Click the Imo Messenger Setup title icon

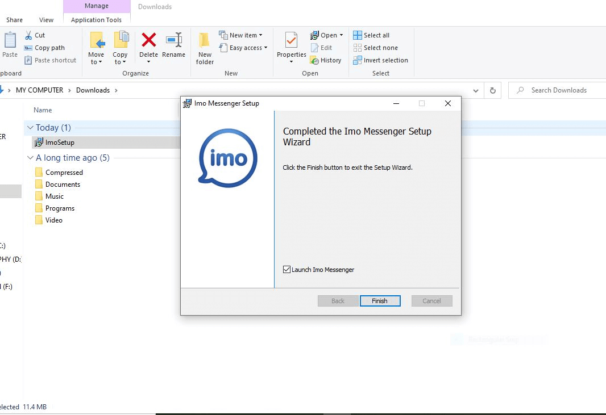pos(187,103)
